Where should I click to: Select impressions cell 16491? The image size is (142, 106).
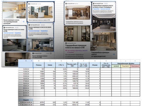pyautogui.click(x=39, y=71)
